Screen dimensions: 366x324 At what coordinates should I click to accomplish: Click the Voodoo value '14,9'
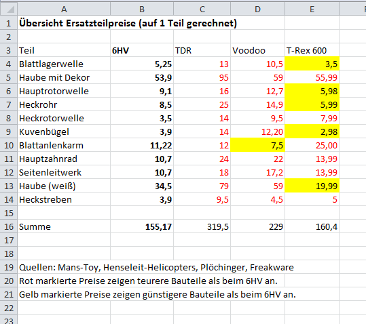[257, 104]
